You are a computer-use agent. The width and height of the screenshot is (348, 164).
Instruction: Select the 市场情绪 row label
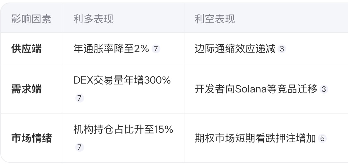pos(32,138)
